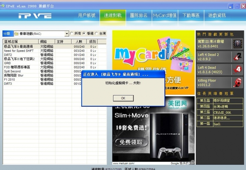Open the 遊戲資訊 tab
The height and width of the screenshot is (170, 246).
pyautogui.click(x=217, y=15)
